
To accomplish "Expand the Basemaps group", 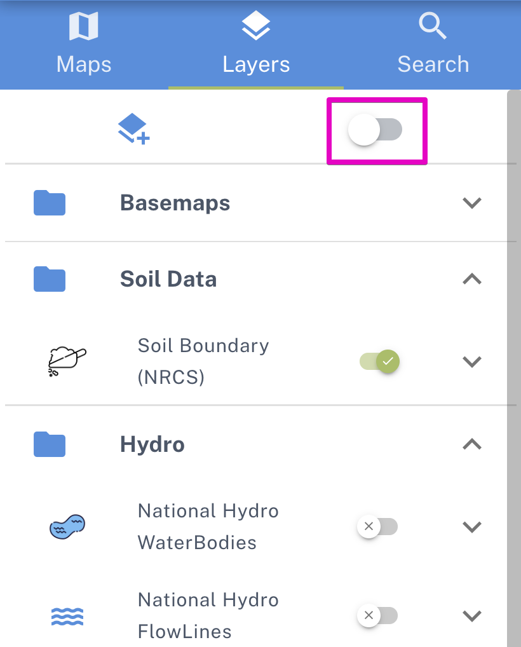I will (x=471, y=203).
